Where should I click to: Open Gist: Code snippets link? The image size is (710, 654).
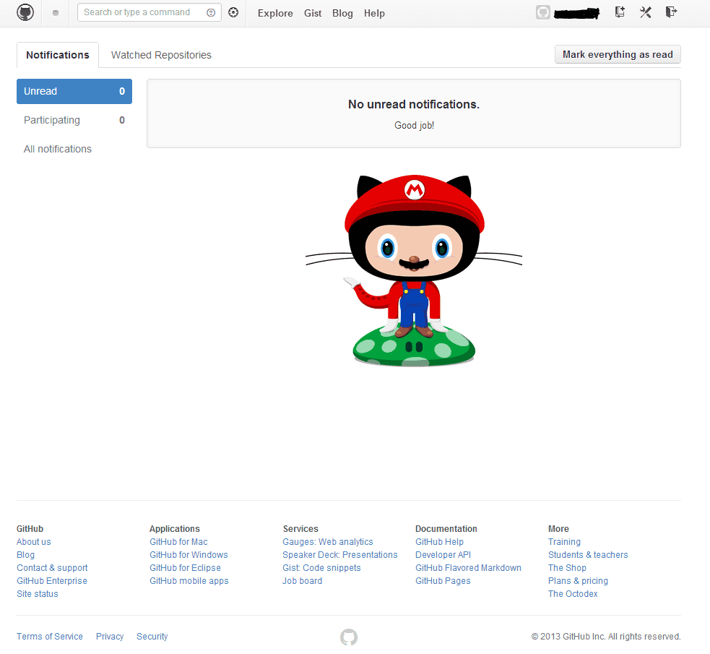click(321, 568)
